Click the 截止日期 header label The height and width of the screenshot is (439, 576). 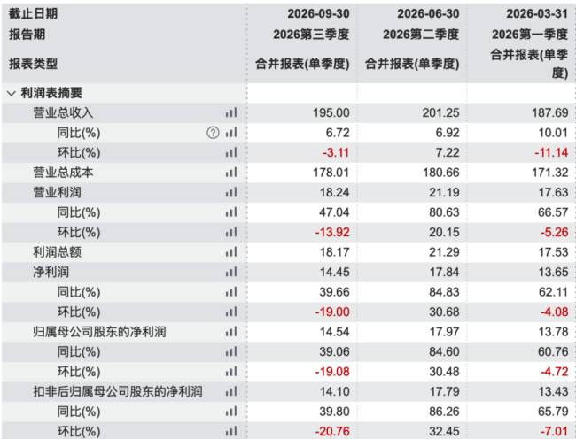coord(33,14)
